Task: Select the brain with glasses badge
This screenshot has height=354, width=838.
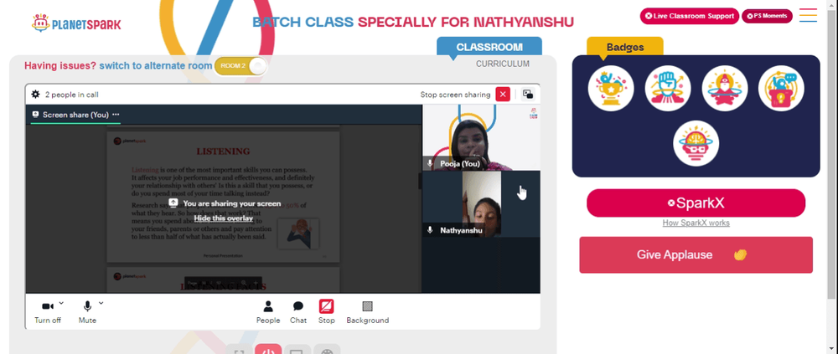Action: pos(696,143)
